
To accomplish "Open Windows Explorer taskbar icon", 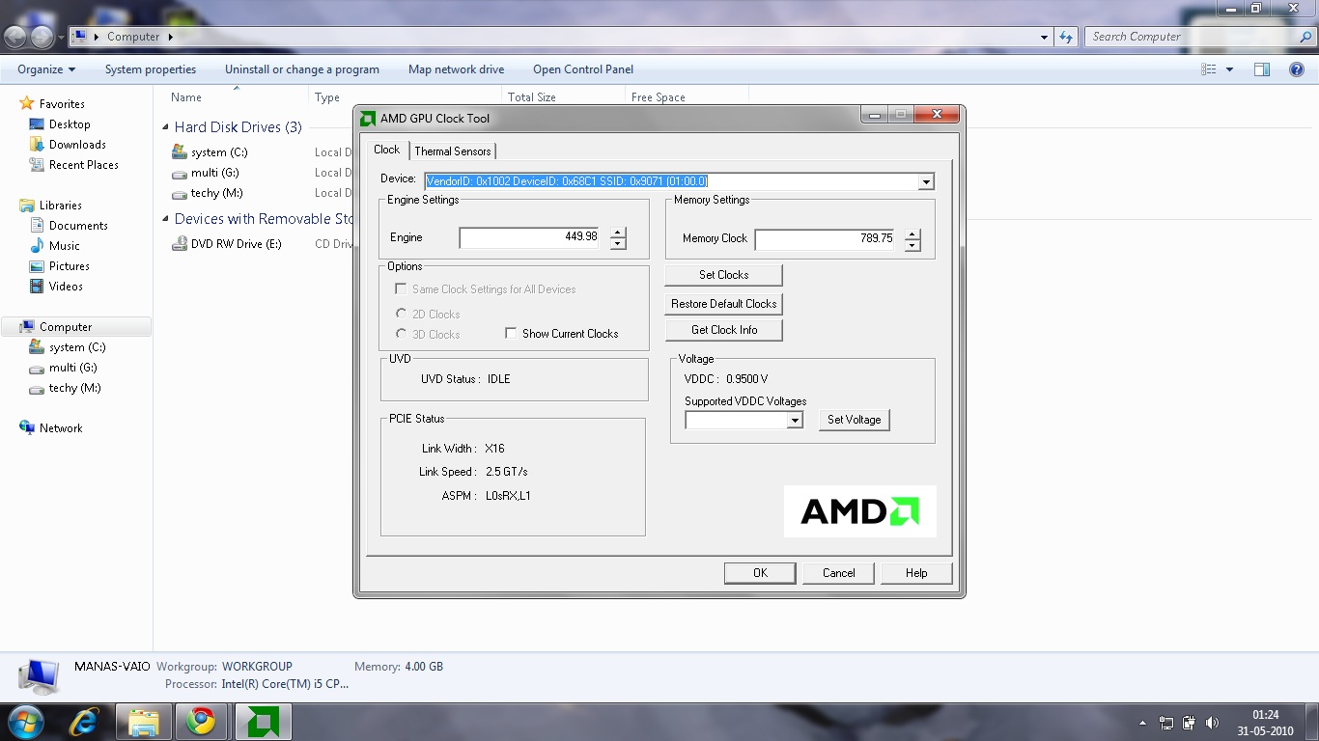I will point(144,722).
